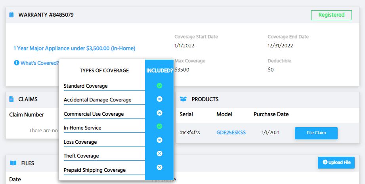Image resolution: width=365 pixels, height=184 pixels.
Task: Click the Included? column header
Action: (159, 71)
